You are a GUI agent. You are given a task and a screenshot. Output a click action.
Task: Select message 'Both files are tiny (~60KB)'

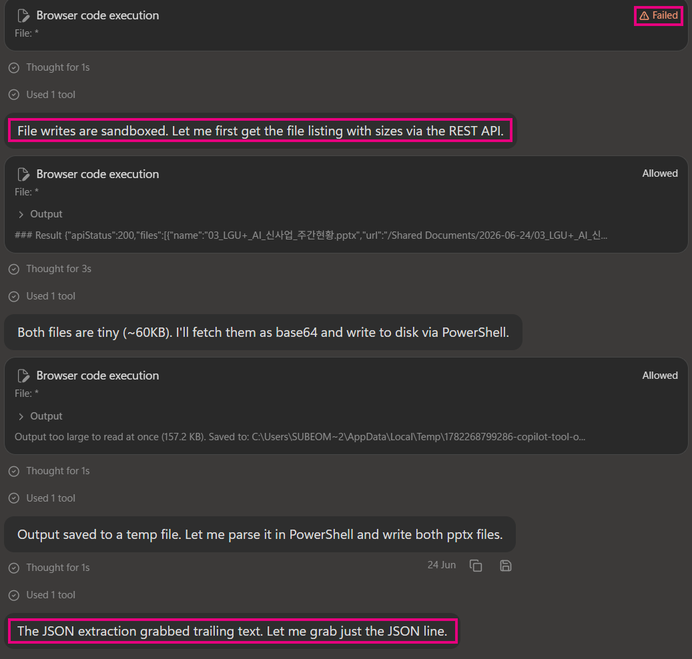point(263,332)
